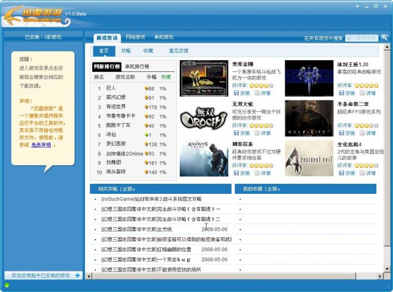This screenshot has height=292, width=393.
Task: Click 全部» link in 相关攻略 header
Action: point(129,189)
